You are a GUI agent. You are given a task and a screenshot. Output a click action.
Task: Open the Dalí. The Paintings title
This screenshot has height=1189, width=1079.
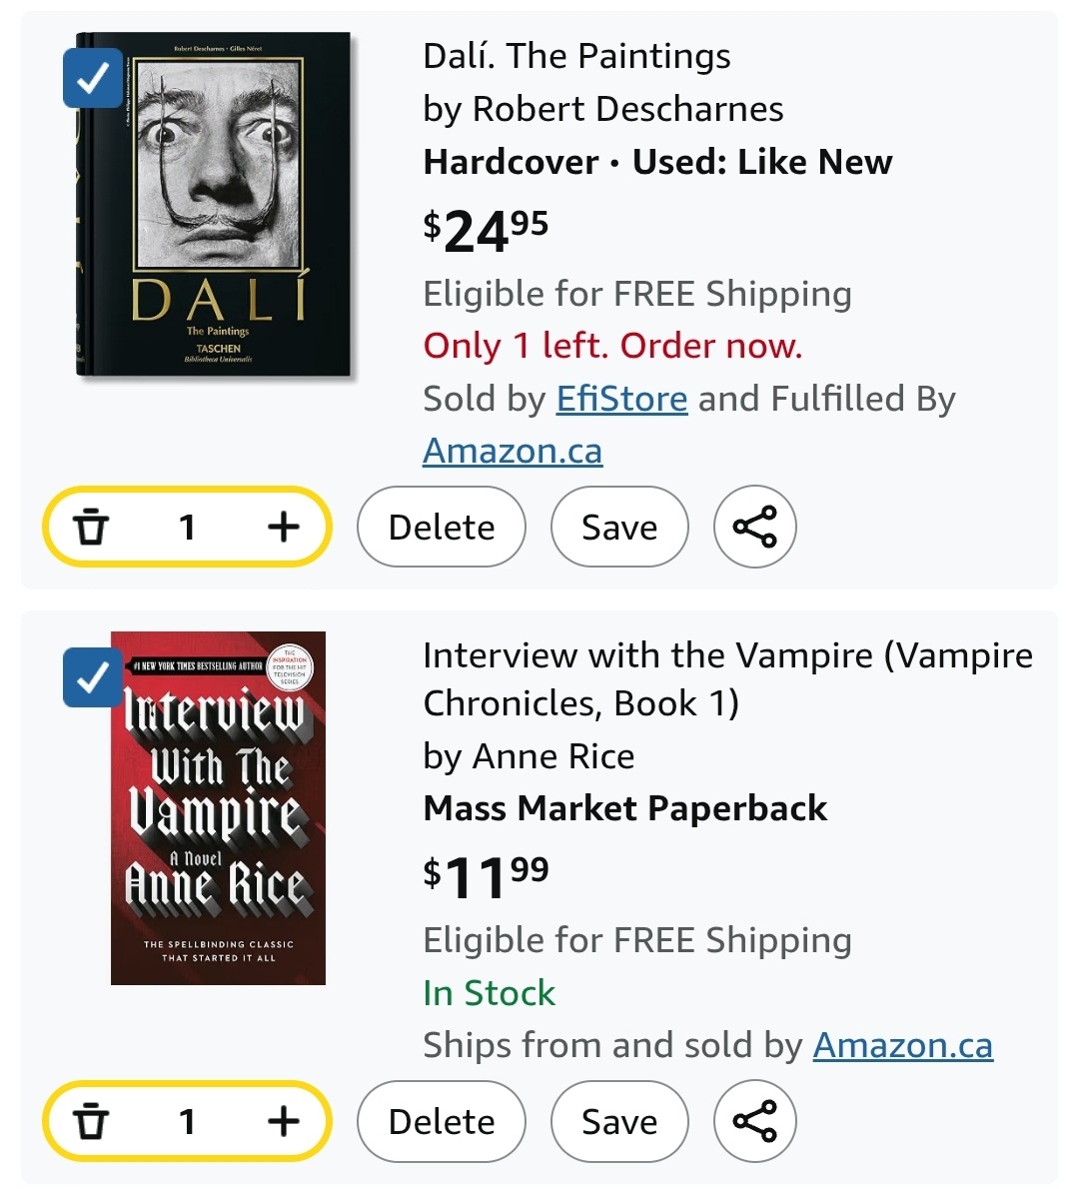pyautogui.click(x=577, y=56)
